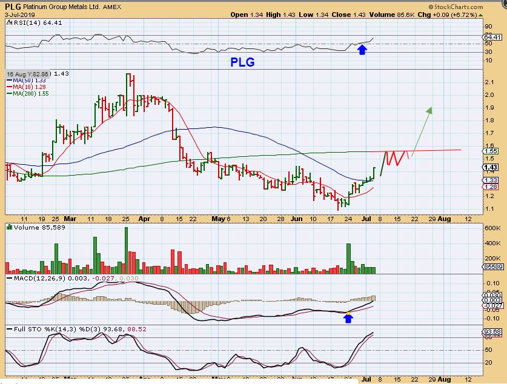Screen dimensions: 507x384
Task: Click the AMEX exchange label
Action: click(112, 7)
